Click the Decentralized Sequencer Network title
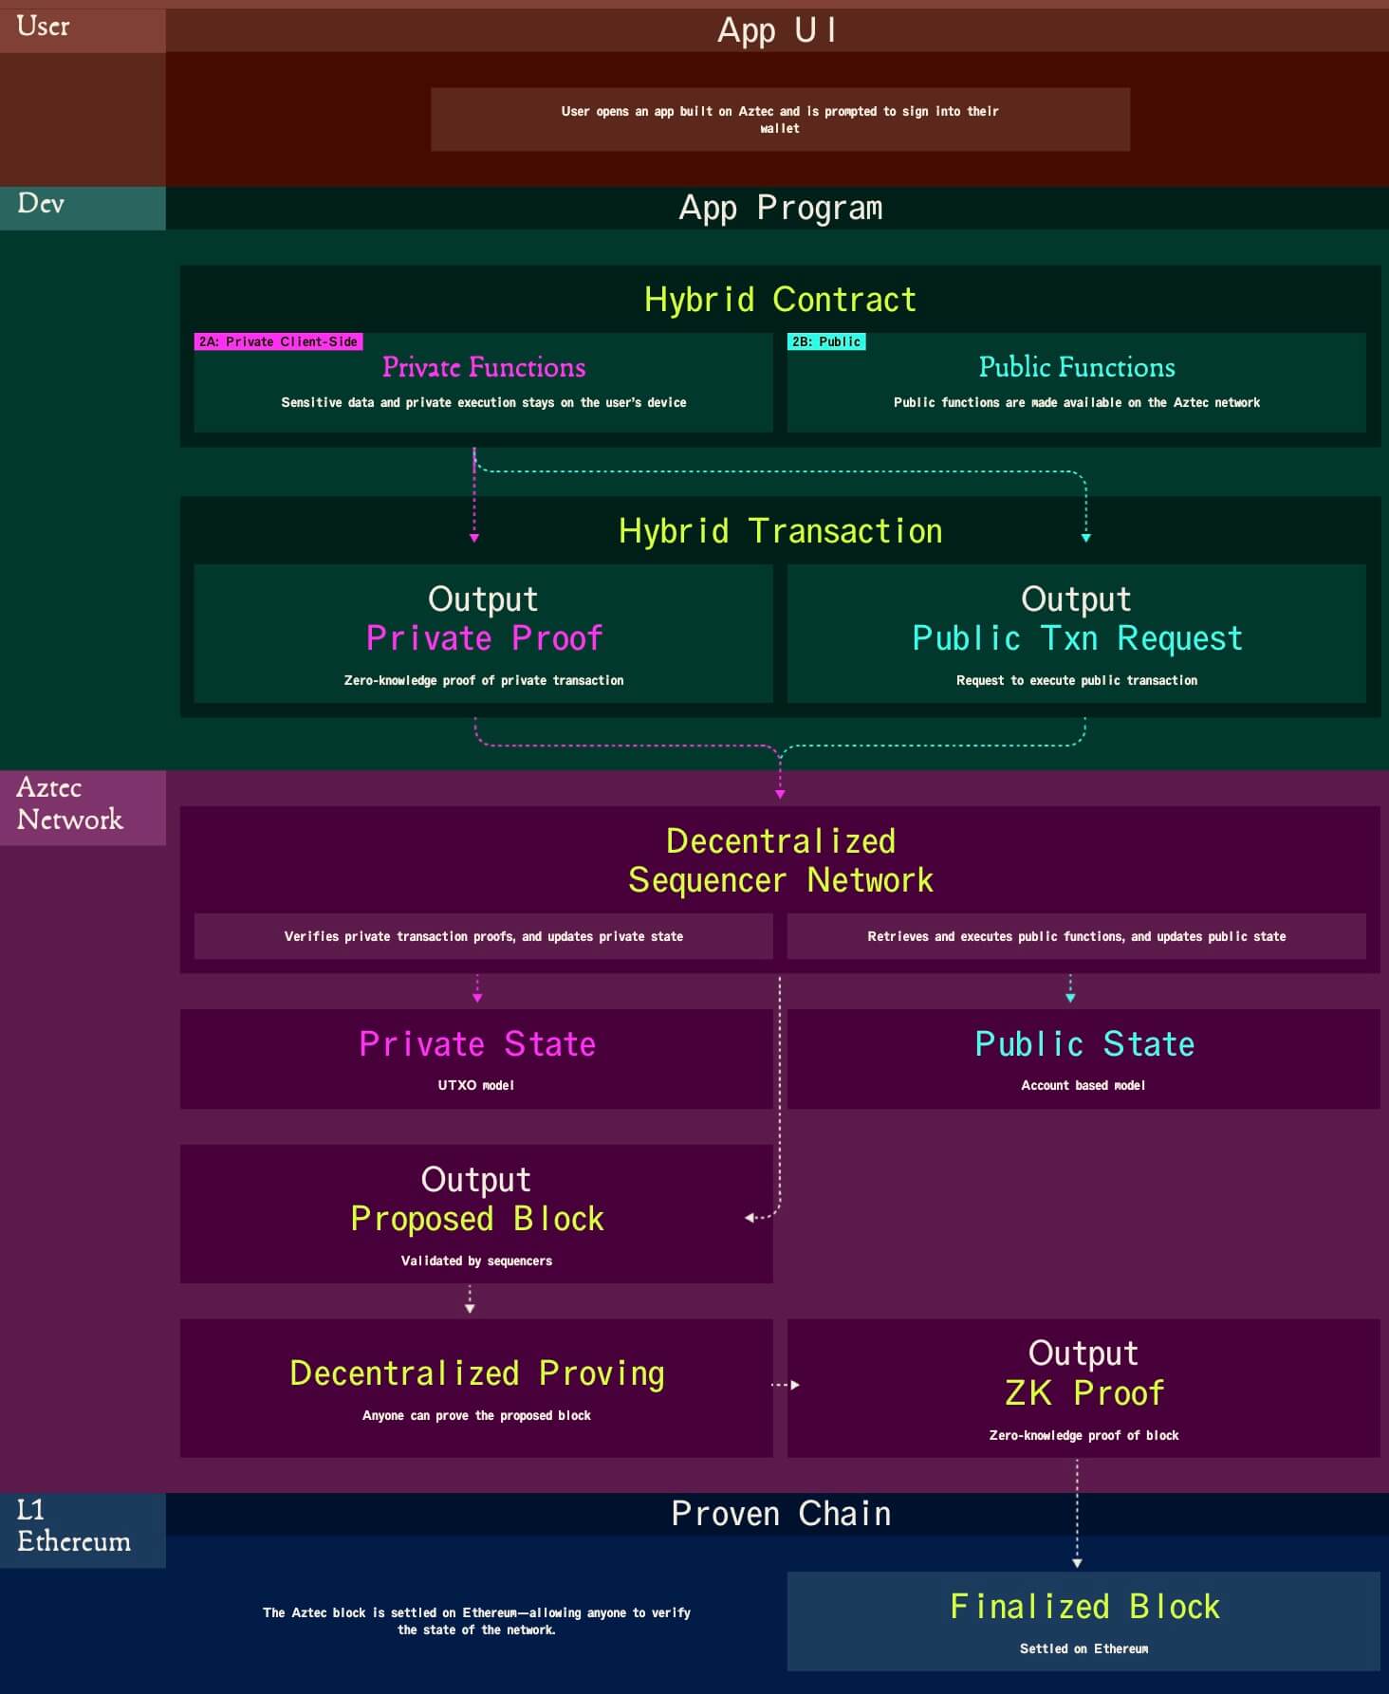 point(780,860)
